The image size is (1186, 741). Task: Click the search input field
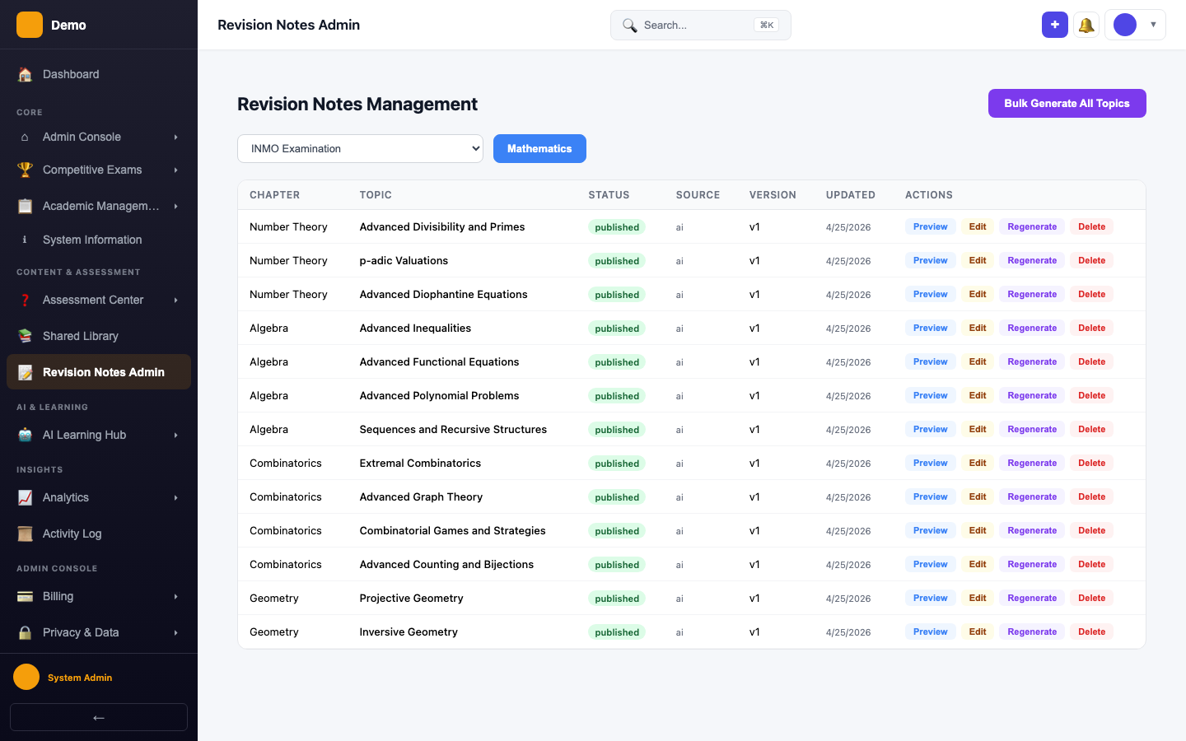[700, 25]
